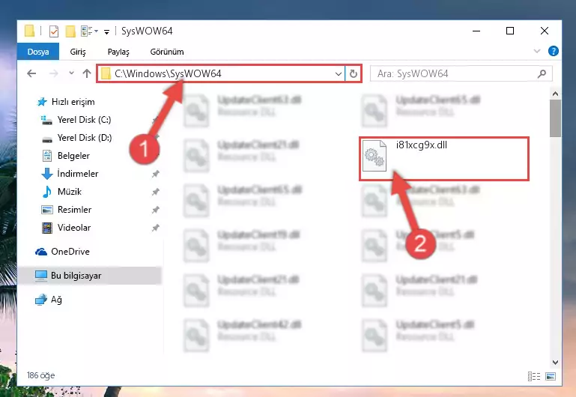This screenshot has width=576, height=397.
Task: Open Yerel Disk (D:) in the sidebar
Action: point(85,138)
